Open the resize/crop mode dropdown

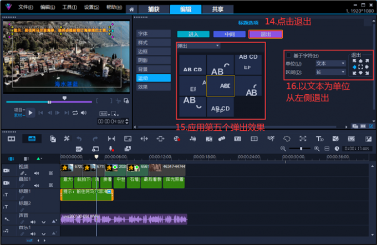pos(115,114)
